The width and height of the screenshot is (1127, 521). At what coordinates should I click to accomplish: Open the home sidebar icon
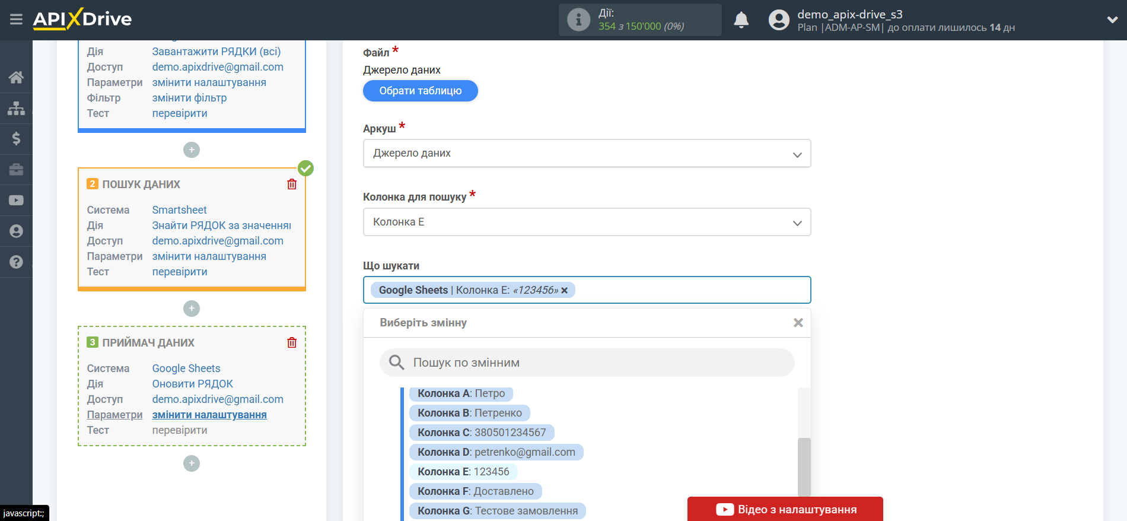click(16, 77)
